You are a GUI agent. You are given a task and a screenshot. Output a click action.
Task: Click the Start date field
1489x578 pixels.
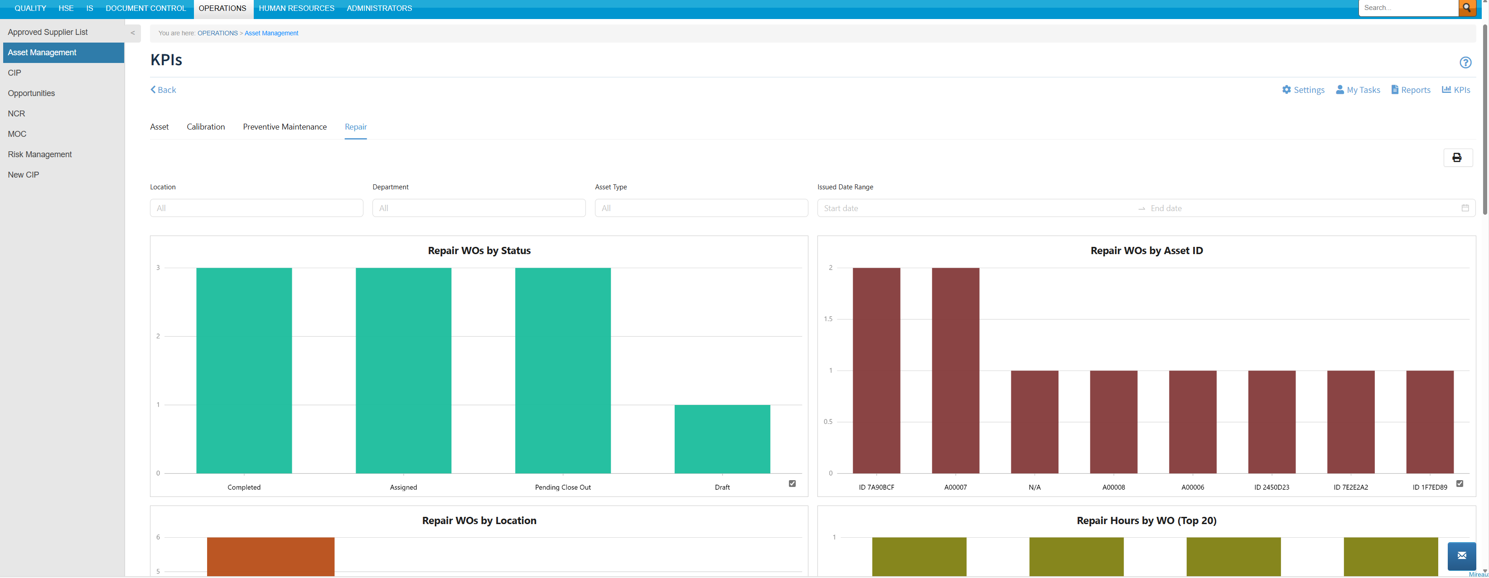click(977, 208)
